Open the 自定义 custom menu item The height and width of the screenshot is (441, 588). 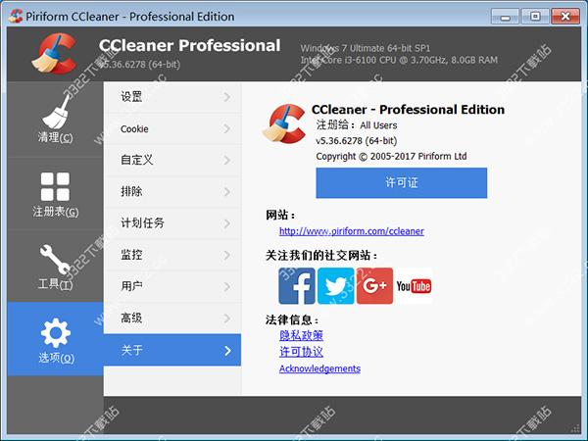pyautogui.click(x=172, y=160)
